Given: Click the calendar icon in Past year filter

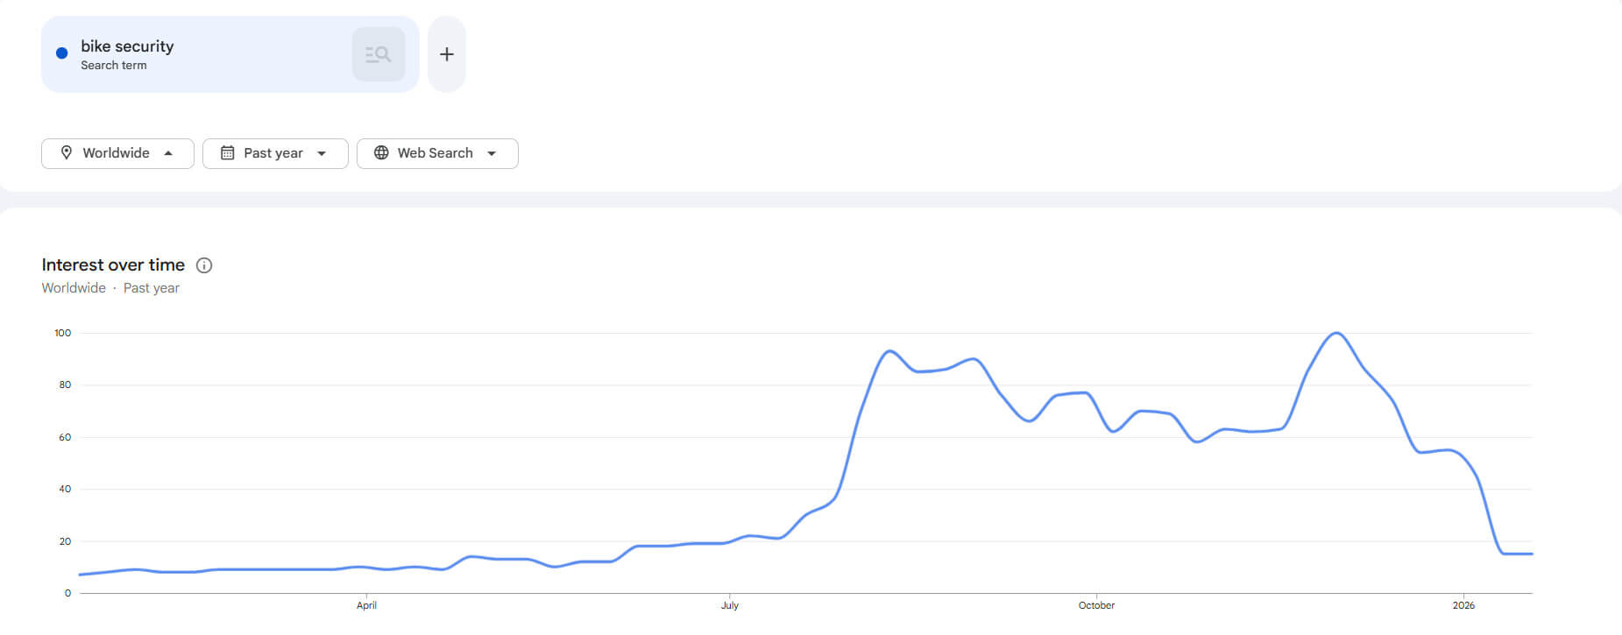Looking at the screenshot, I should click(x=227, y=153).
